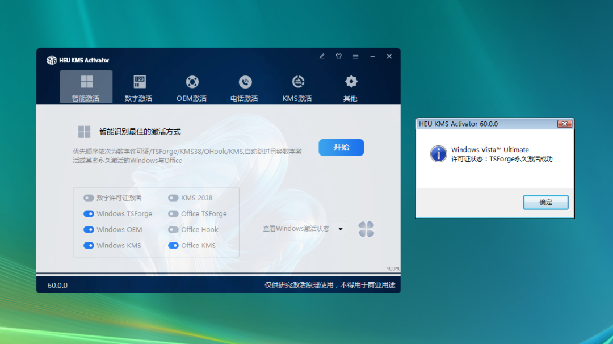Click the 100% zoom indicator
The image size is (613, 344).
tap(393, 269)
